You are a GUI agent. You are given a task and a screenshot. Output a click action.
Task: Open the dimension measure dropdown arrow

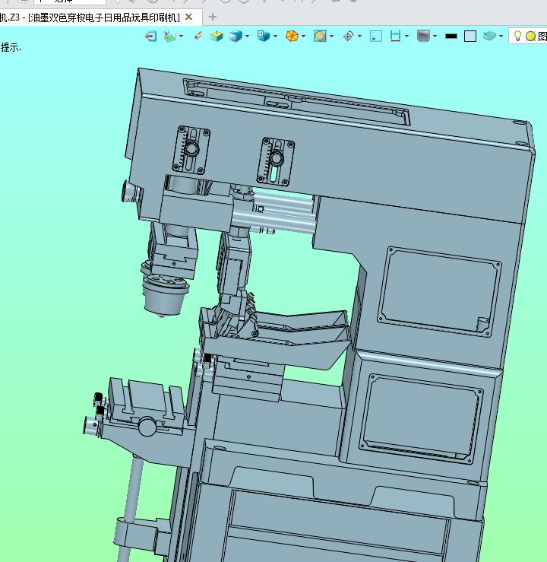pyautogui.click(x=406, y=37)
